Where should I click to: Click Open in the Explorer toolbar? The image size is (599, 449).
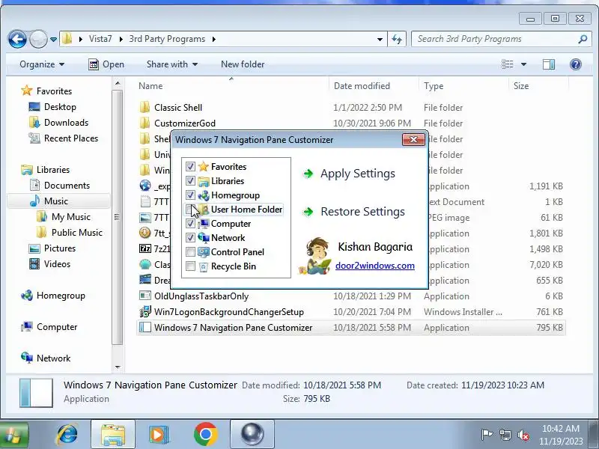(106, 64)
